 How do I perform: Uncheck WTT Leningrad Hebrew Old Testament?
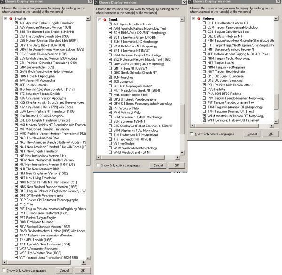point(204,120)
